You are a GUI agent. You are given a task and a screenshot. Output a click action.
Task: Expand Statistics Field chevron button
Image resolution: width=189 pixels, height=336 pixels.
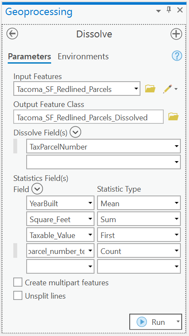[x=37, y=189]
